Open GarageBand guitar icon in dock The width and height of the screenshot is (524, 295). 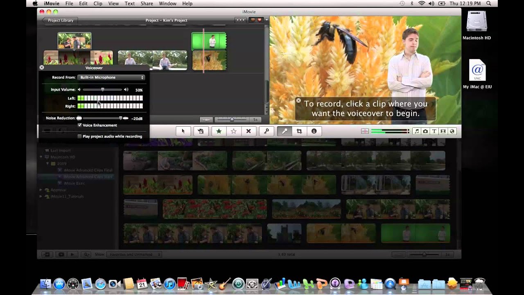(x=224, y=284)
